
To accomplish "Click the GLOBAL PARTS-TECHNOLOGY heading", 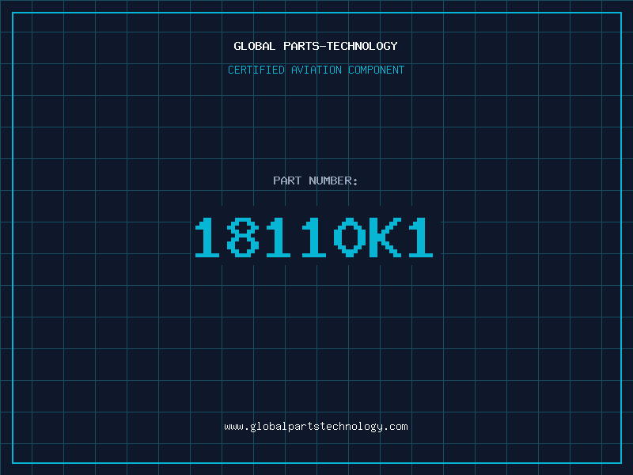I will pos(316,46).
